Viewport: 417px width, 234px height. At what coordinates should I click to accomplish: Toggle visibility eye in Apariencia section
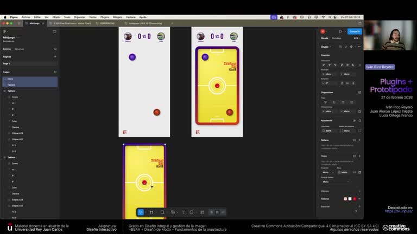point(354,120)
